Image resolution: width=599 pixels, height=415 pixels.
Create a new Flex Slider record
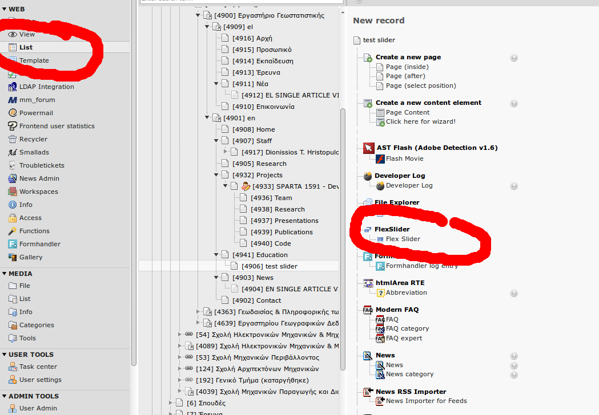click(403, 239)
